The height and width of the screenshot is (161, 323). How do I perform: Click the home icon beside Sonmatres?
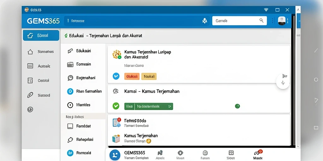click(30, 52)
